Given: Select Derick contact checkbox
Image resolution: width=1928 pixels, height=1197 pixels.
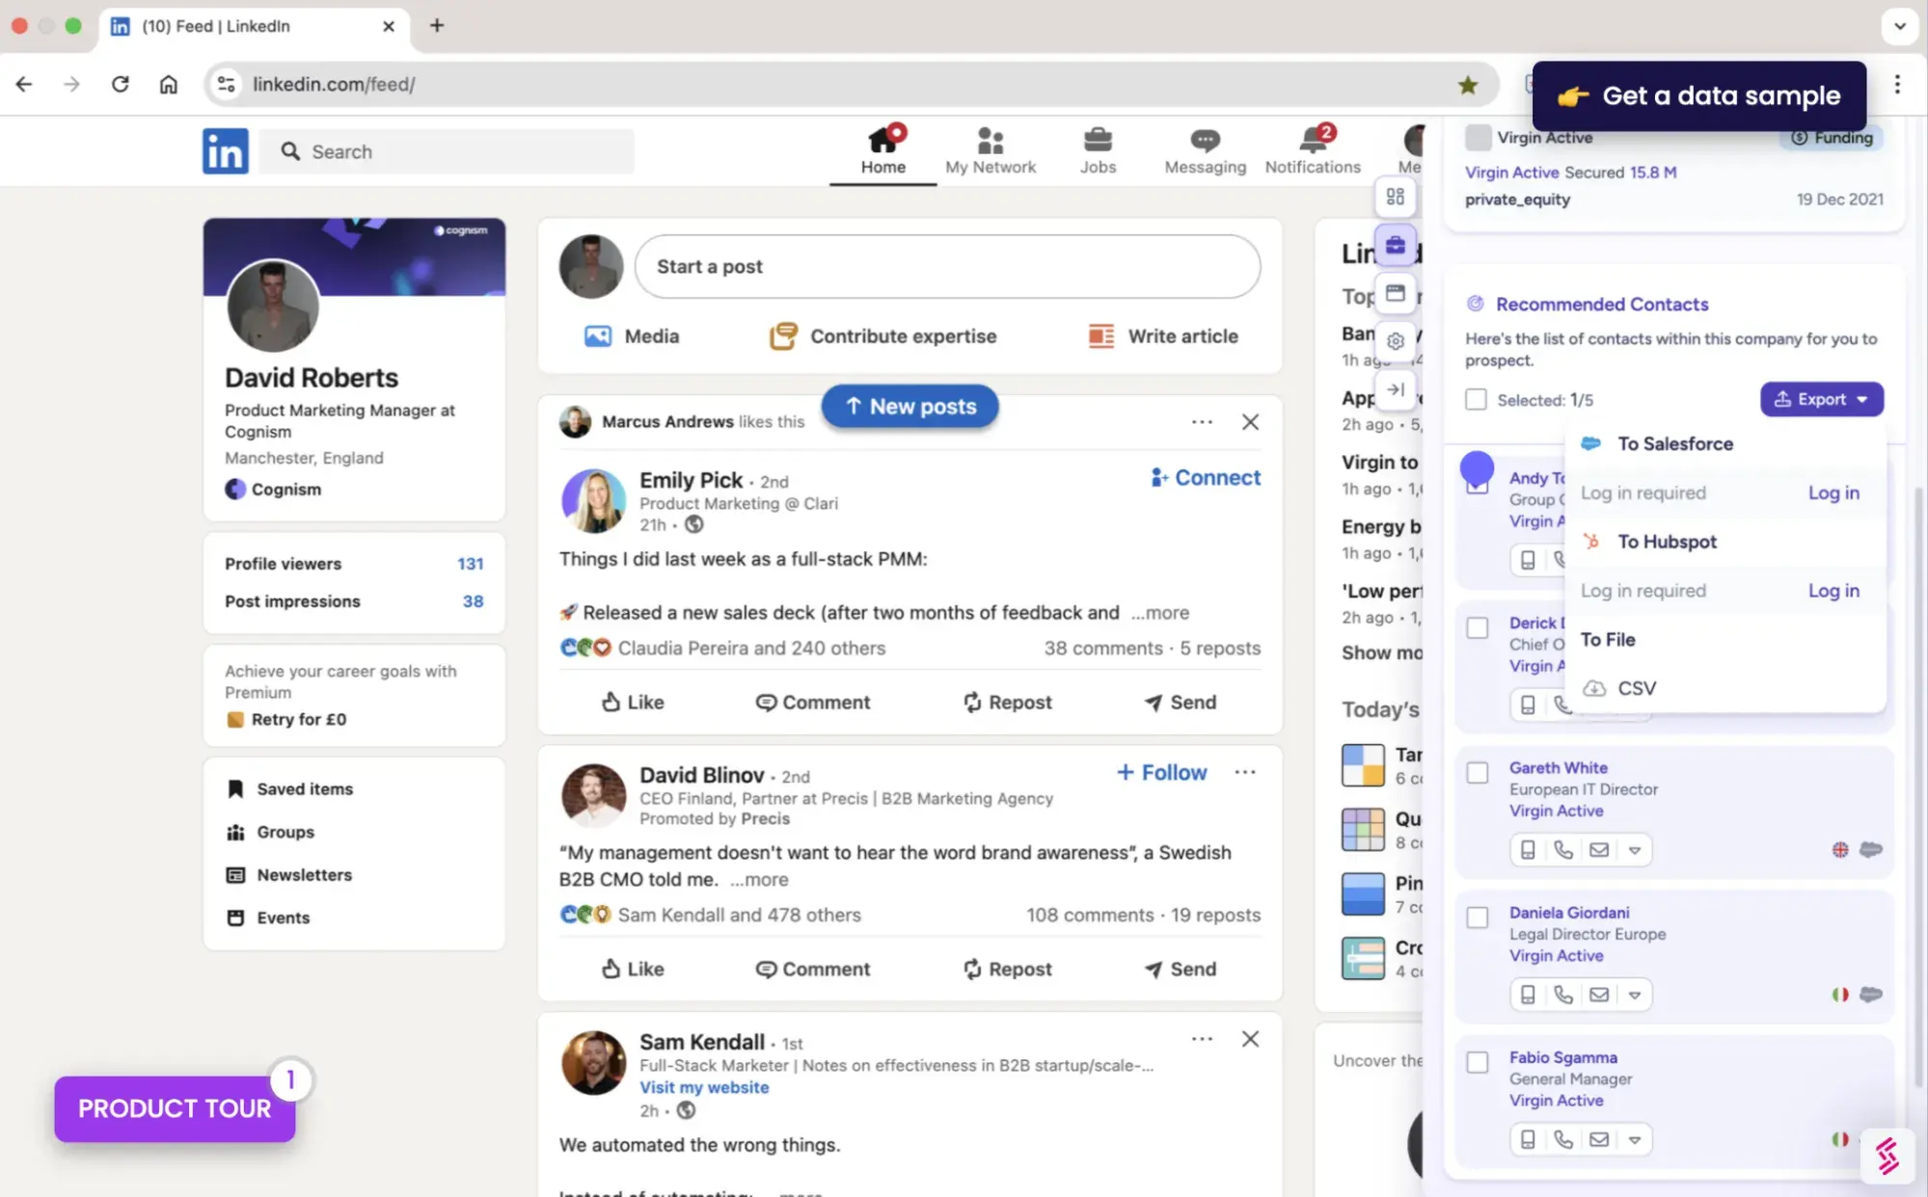Looking at the screenshot, I should (x=1477, y=627).
